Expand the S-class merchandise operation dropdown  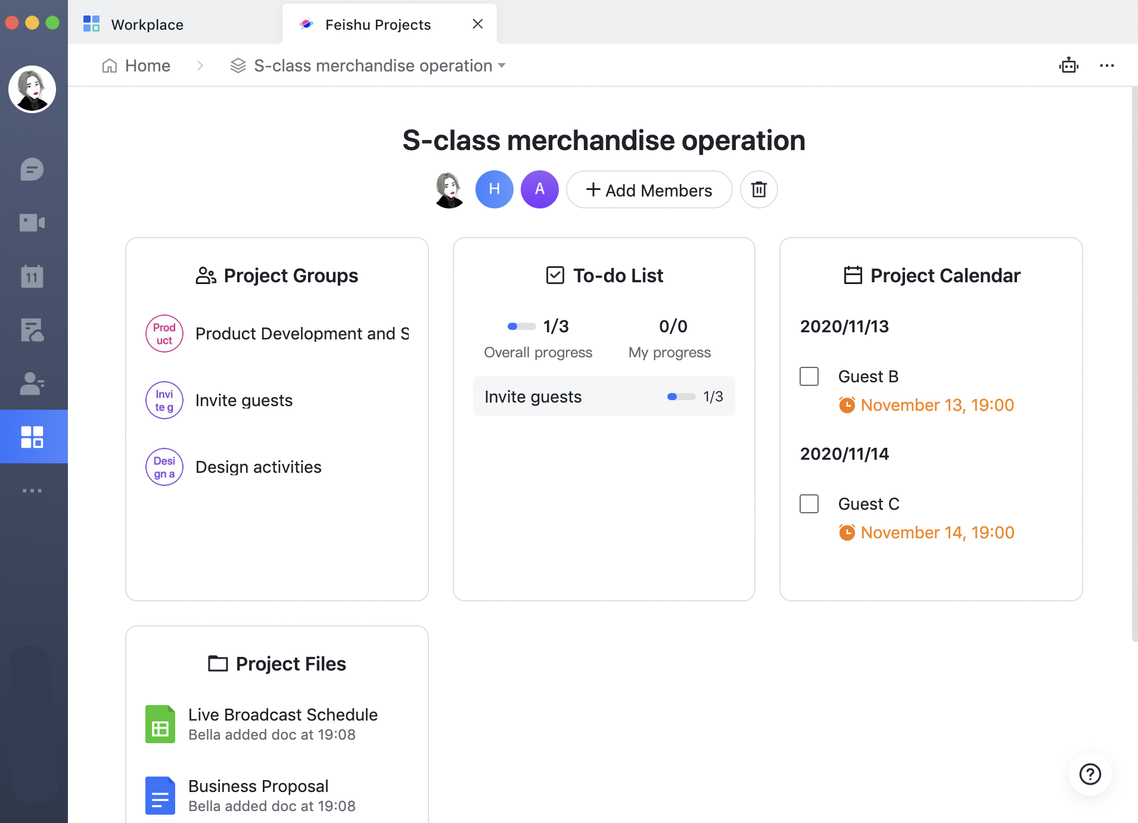click(501, 66)
